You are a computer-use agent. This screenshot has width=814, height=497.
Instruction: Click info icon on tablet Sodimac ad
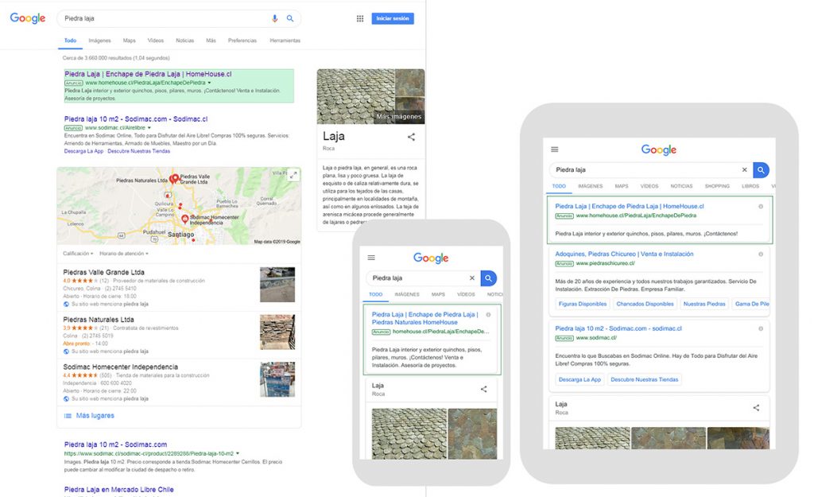click(x=761, y=328)
